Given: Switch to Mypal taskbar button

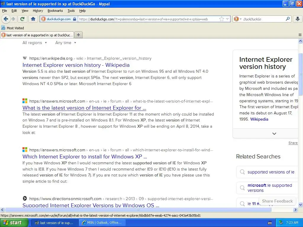Looking at the screenshot, I should (x=55, y=223).
